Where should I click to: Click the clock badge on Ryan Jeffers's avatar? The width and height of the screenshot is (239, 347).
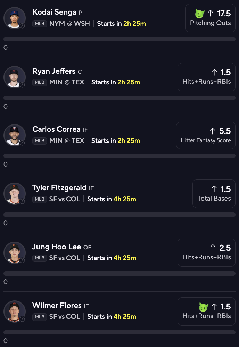click(22, 85)
